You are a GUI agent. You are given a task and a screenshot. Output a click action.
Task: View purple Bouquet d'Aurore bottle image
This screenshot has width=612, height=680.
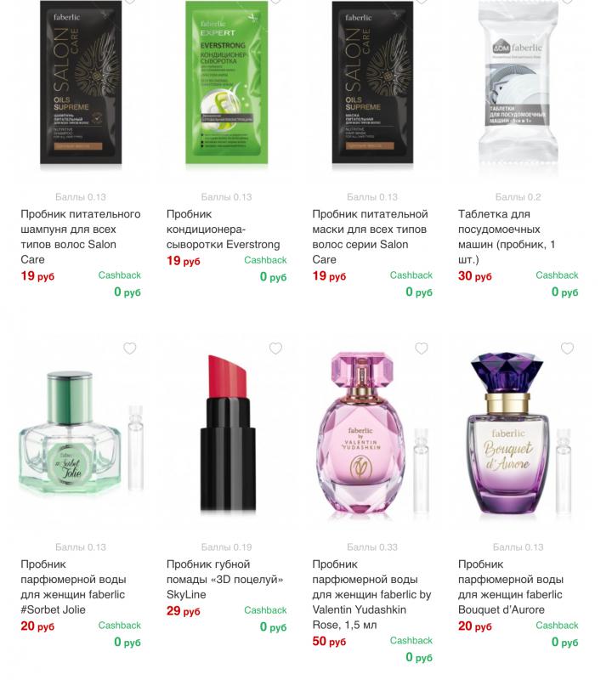tap(518, 433)
